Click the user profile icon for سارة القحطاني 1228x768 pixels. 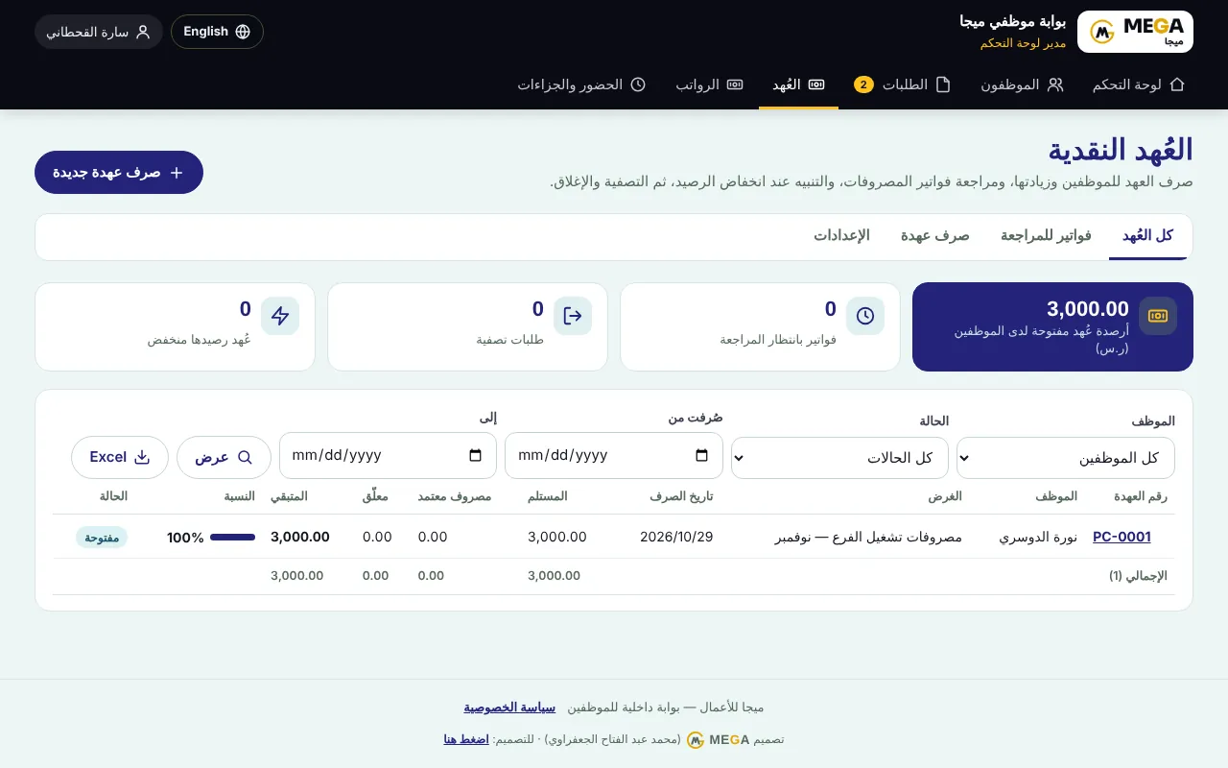[143, 32]
